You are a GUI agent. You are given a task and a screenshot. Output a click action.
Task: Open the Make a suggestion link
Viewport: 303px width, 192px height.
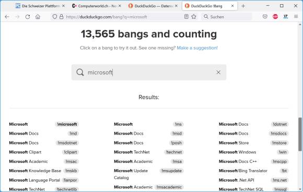197,48
